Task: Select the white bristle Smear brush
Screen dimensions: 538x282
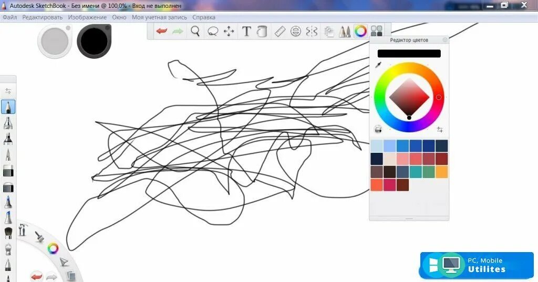Action: [8, 249]
